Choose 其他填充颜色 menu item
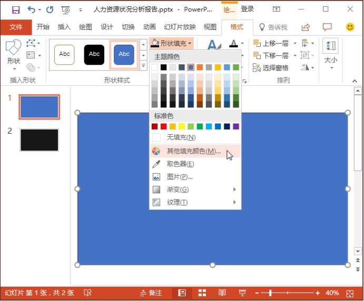This screenshot has height=301, width=364. point(193,151)
